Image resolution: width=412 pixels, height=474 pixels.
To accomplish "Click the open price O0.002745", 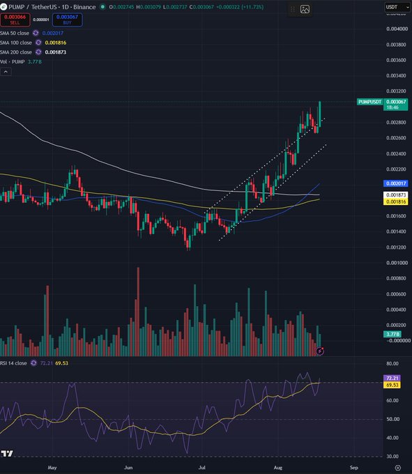I will pos(122,7).
